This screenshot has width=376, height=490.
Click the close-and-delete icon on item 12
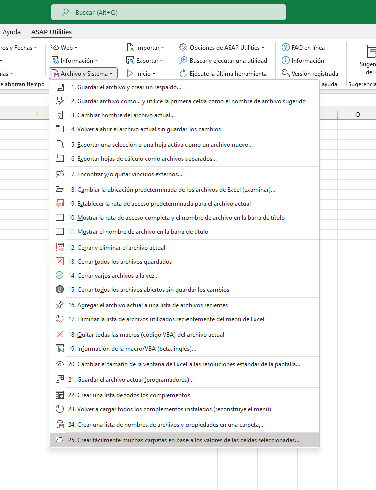[x=60, y=247]
